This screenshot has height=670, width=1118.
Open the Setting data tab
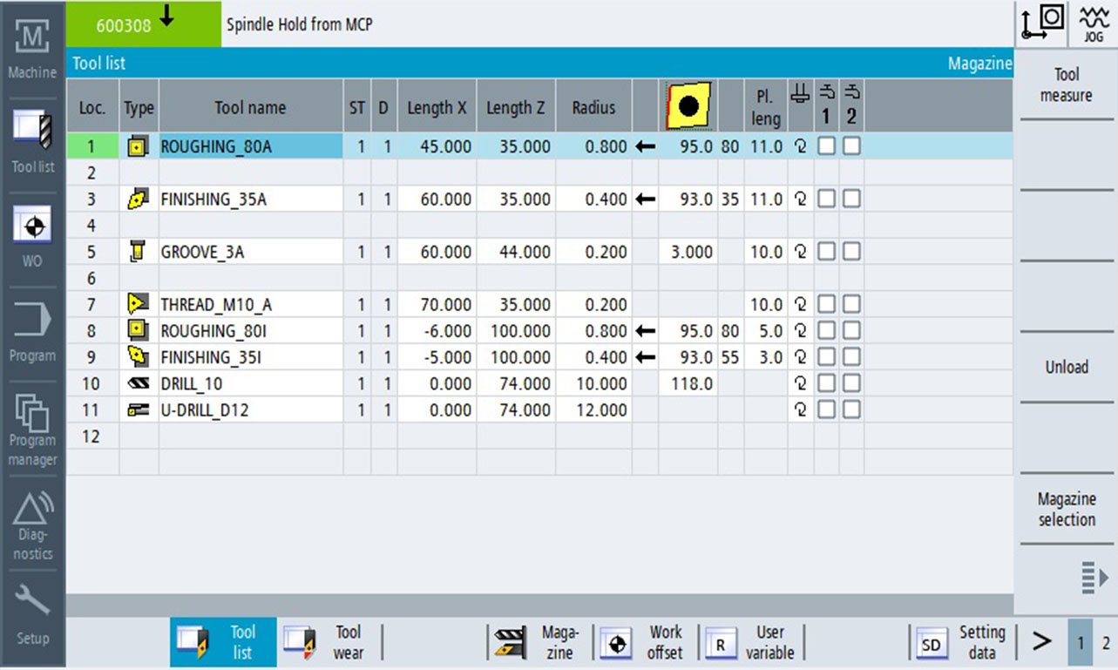click(962, 642)
